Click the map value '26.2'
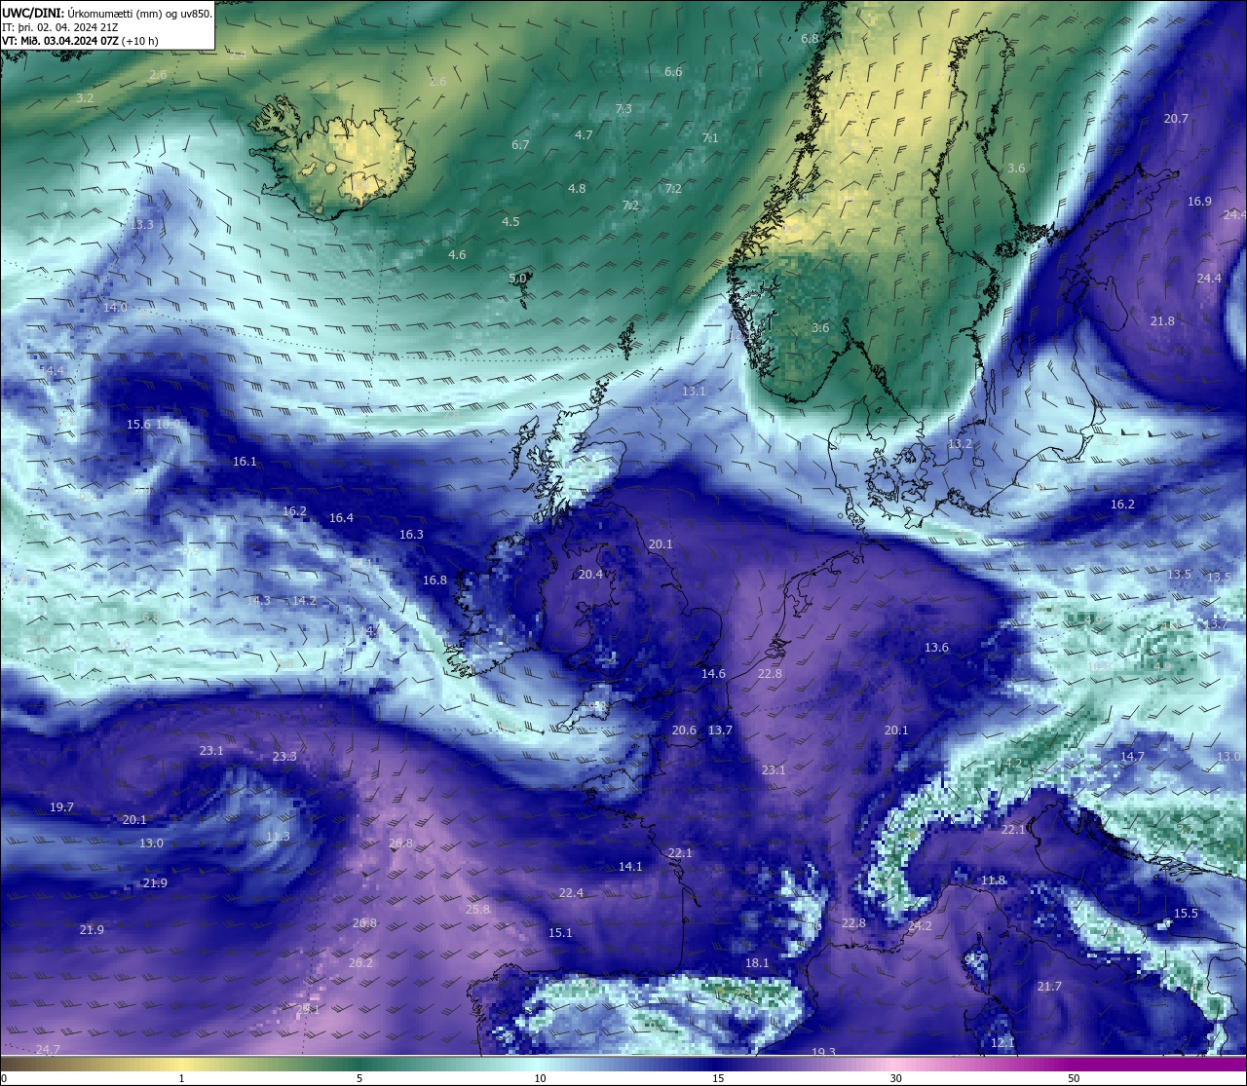Screen dimensions: 1247x1086 pyautogui.click(x=360, y=963)
